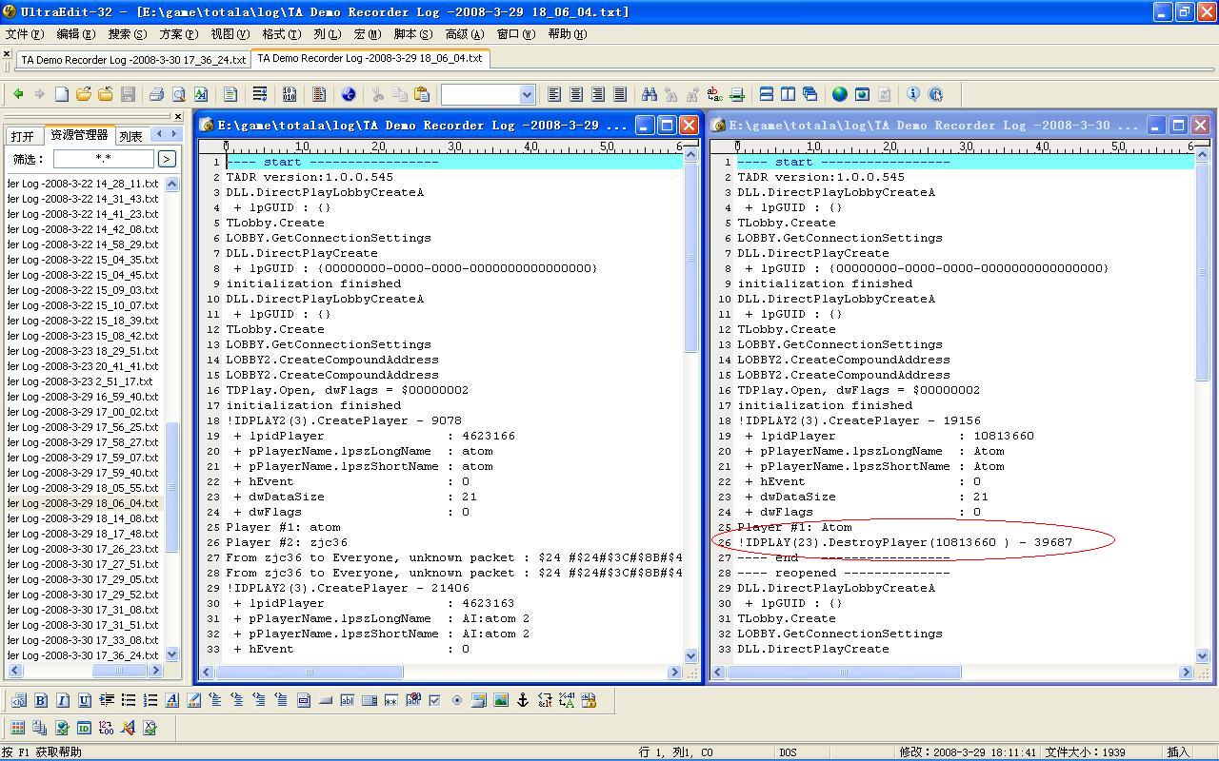This screenshot has height=761, width=1219.
Task: Toggle Italic in the HTML toolbar
Action: pos(63,700)
